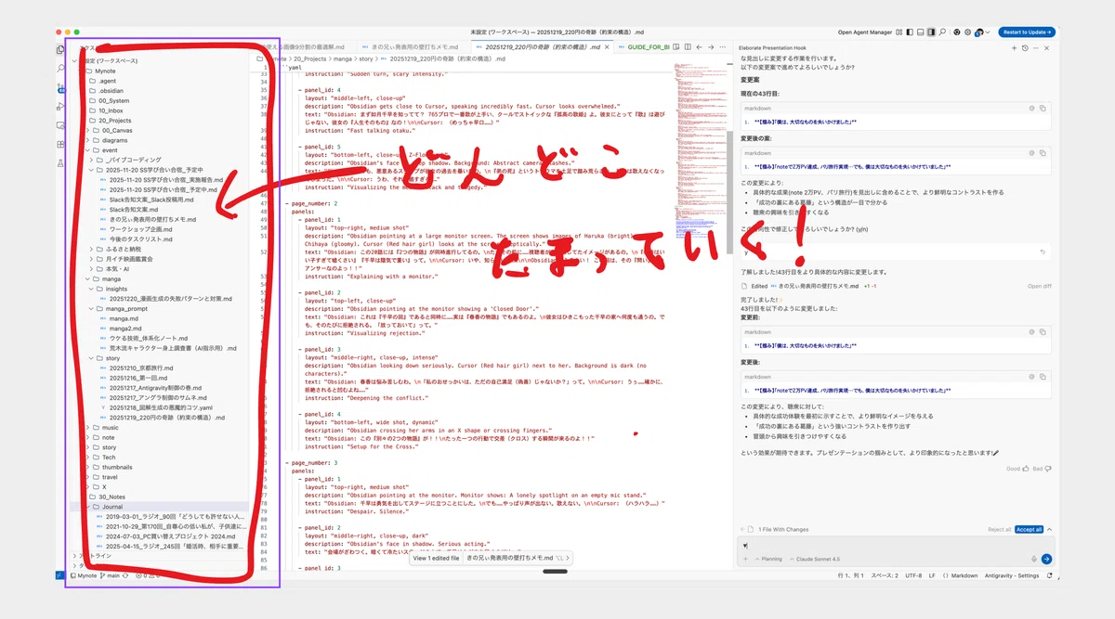Image resolution: width=1115 pixels, height=619 pixels.
Task: Open Run and Debug view
Action: [60, 107]
